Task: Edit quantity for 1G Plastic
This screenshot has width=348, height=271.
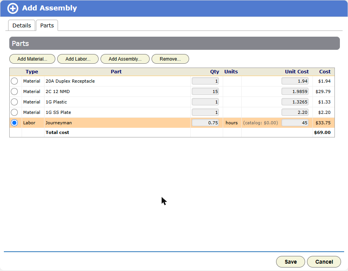Action: coord(205,102)
